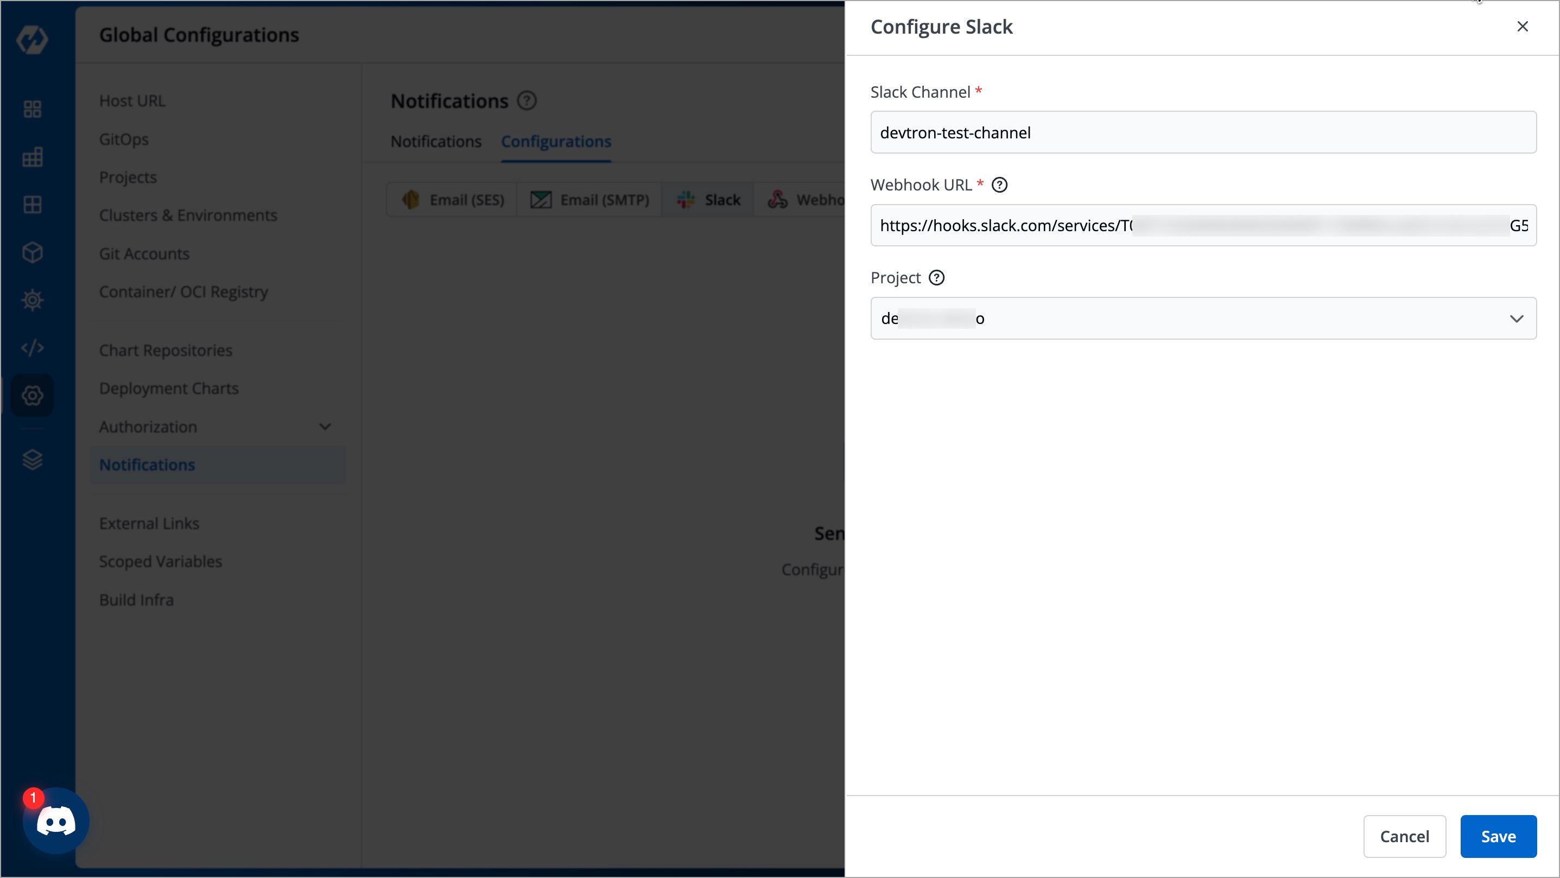Select the Security scan sidebar icon
This screenshot has height=878, width=1560.
[31, 299]
